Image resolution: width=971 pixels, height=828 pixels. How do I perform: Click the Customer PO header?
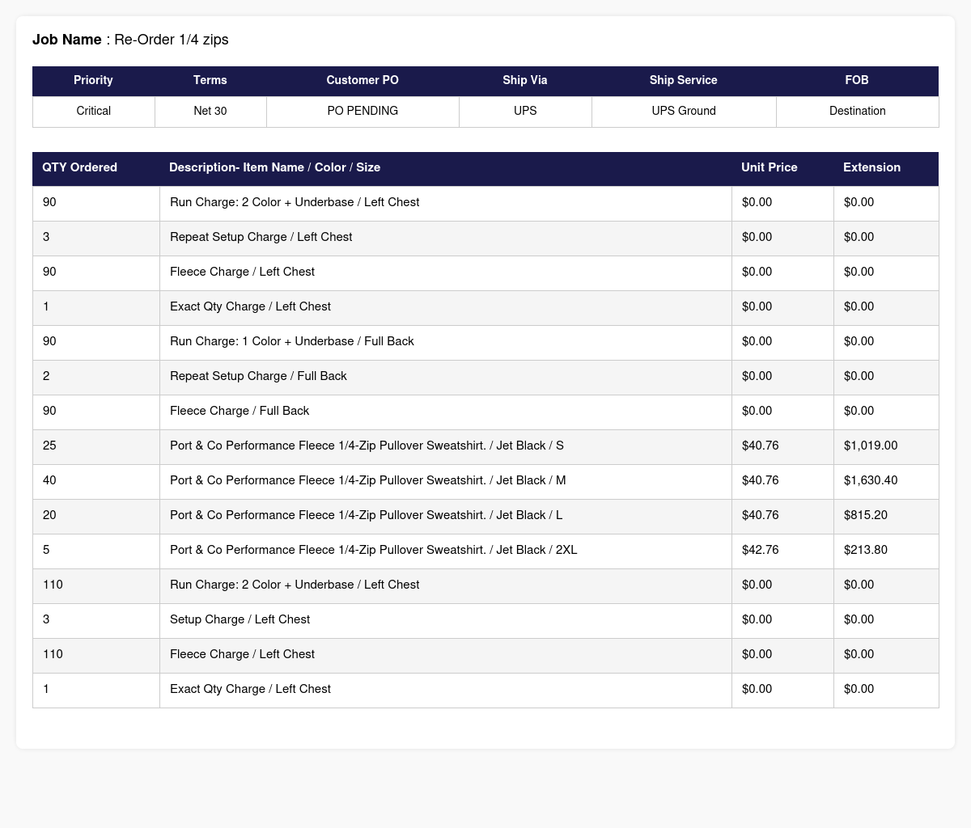[363, 80]
